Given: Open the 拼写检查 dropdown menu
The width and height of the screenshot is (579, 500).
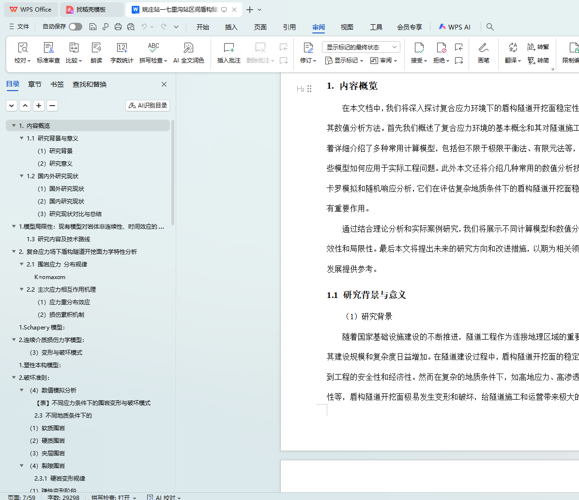Looking at the screenshot, I should (x=166, y=61).
